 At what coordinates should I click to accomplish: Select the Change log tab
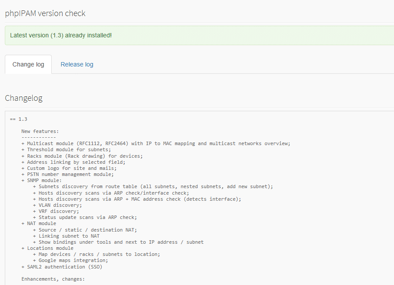click(28, 65)
